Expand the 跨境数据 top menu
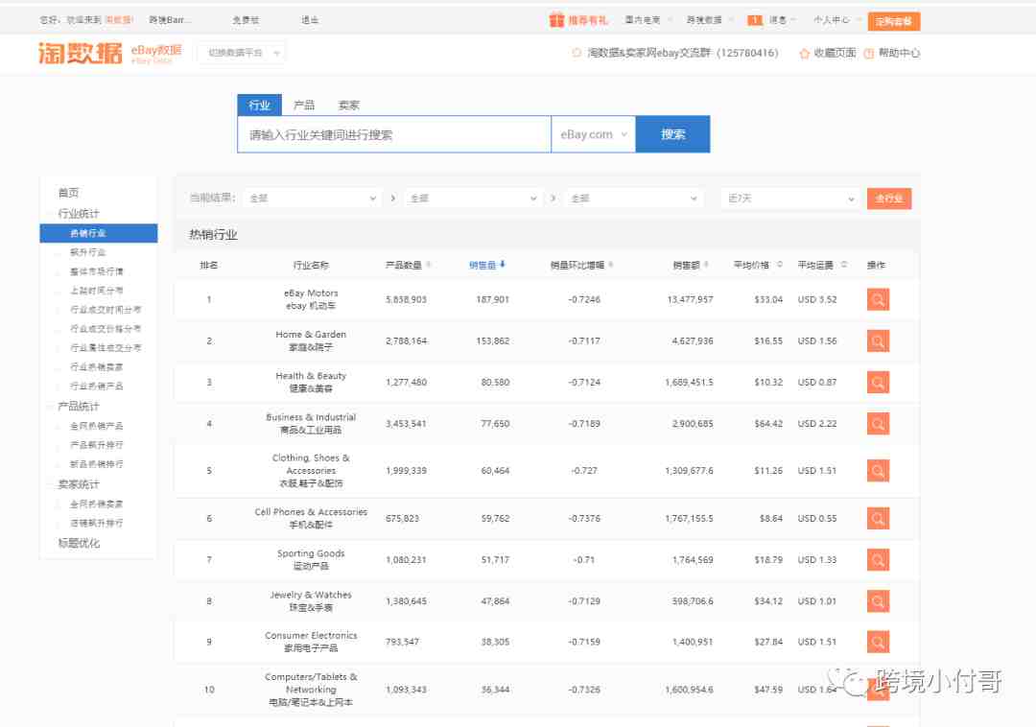Screen dimensions: 1036x727 click(x=710, y=20)
